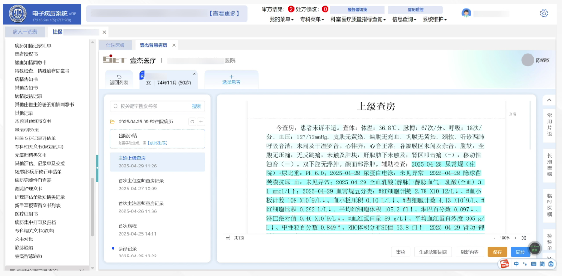Click the refresh icon beside 住院病历 folder
The image size is (562, 276).
click(x=191, y=122)
